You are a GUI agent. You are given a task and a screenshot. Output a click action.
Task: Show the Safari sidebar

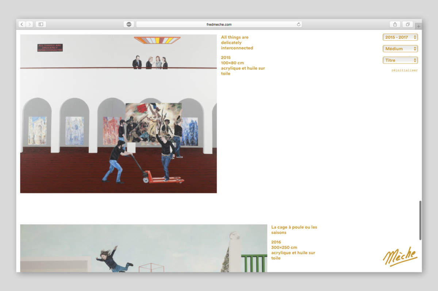[x=41, y=24]
